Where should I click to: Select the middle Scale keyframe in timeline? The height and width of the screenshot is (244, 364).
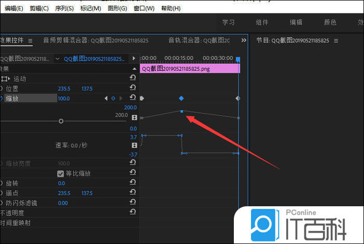(181, 98)
